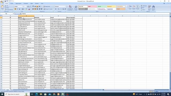Click the Borders icon
This screenshot has height=96, width=171.
pos(23,9)
